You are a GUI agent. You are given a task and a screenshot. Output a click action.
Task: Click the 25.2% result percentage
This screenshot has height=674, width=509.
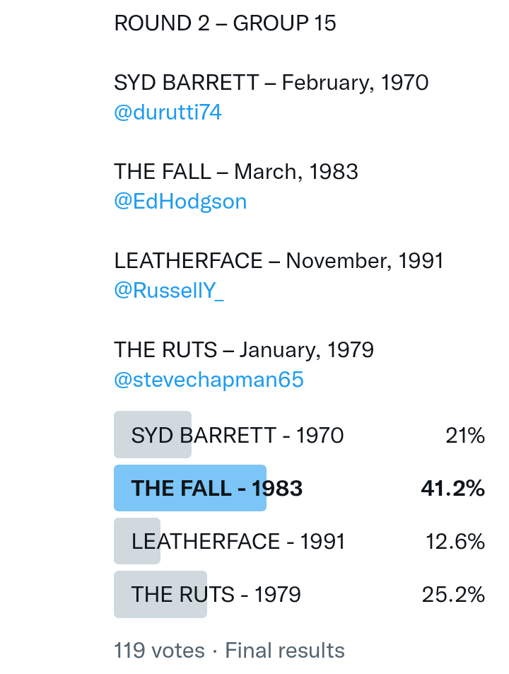453,595
